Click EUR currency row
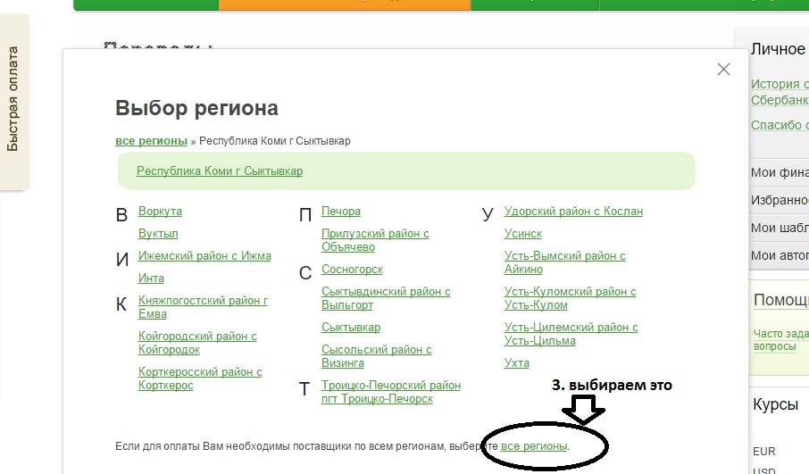 click(x=764, y=452)
